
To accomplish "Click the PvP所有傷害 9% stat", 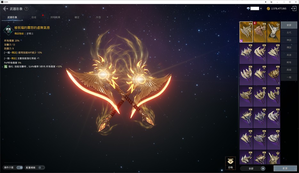I will [x=12, y=62].
